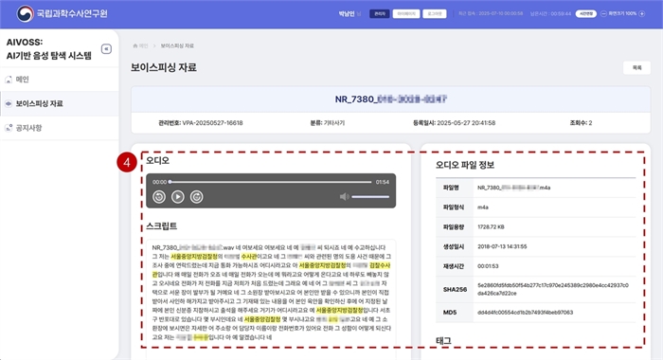Click the 목록 button
Image resolution: width=663 pixels, height=360 pixels.
[636, 67]
